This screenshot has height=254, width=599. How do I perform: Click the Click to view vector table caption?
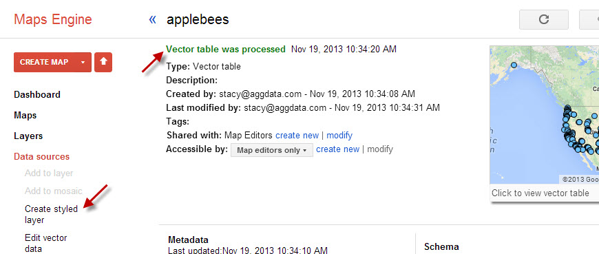(540, 193)
